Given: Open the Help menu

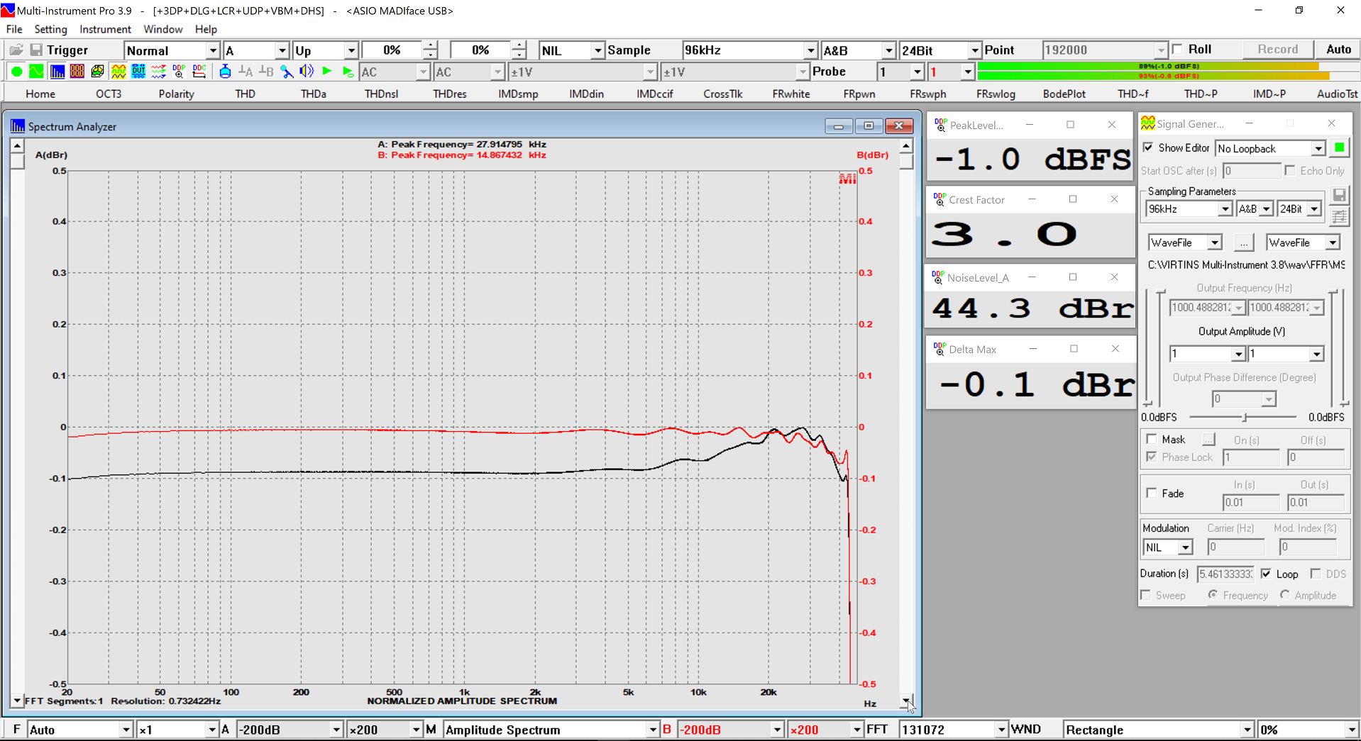Looking at the screenshot, I should 206,29.
